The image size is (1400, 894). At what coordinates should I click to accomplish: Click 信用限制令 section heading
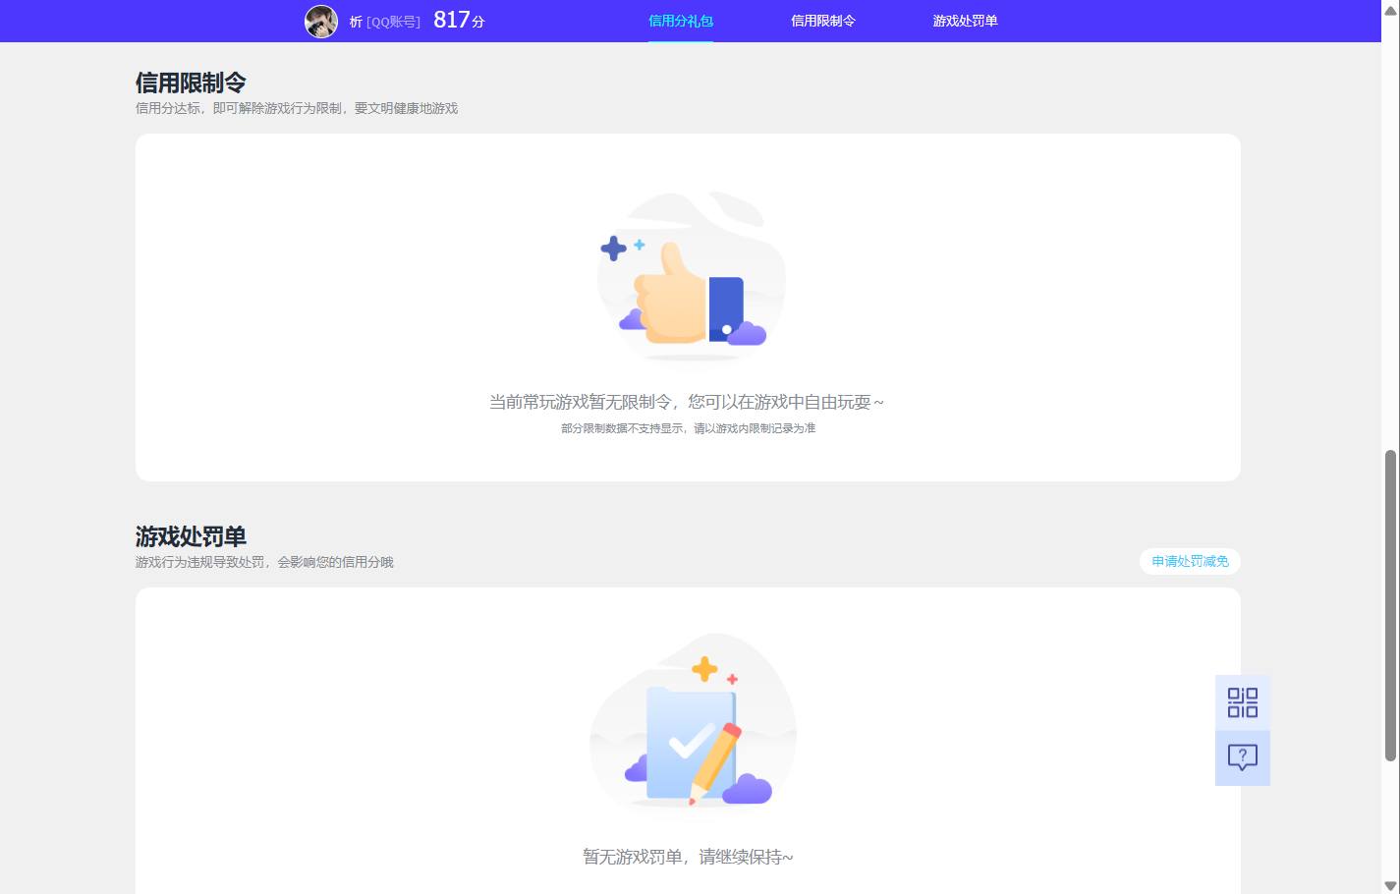pos(191,83)
